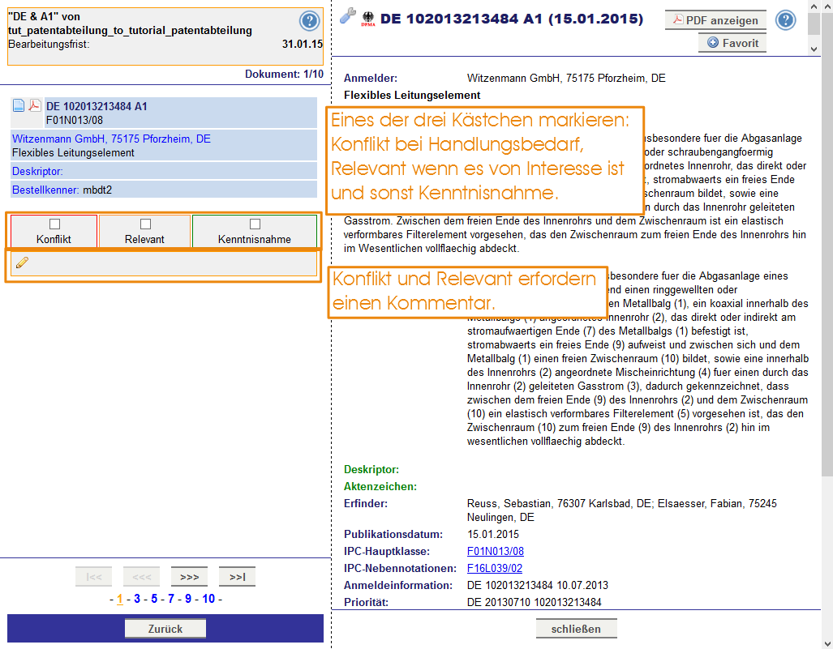Image resolution: width=833 pixels, height=649 pixels.
Task: Open page 10 in pagination
Action: click(208, 599)
